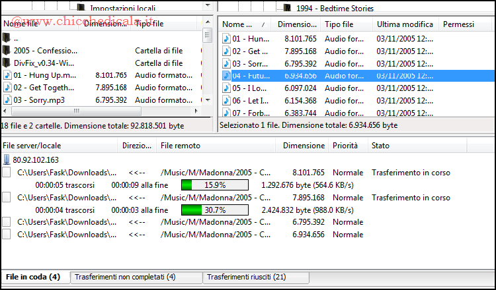Click the DivFix_v0.34 folder icon
Screen dimensions: 496x290
pos(7,63)
